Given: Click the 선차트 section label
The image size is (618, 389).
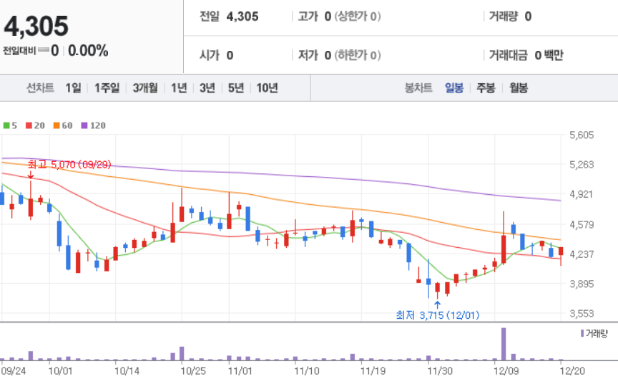Looking at the screenshot, I should (40, 87).
